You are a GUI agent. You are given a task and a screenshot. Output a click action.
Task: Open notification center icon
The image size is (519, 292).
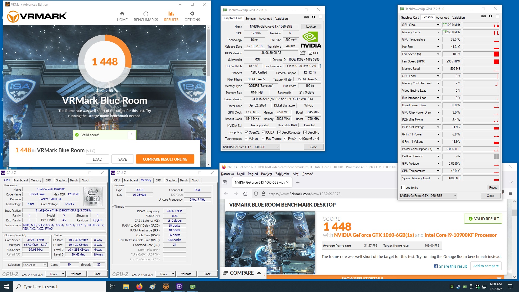click(510, 287)
